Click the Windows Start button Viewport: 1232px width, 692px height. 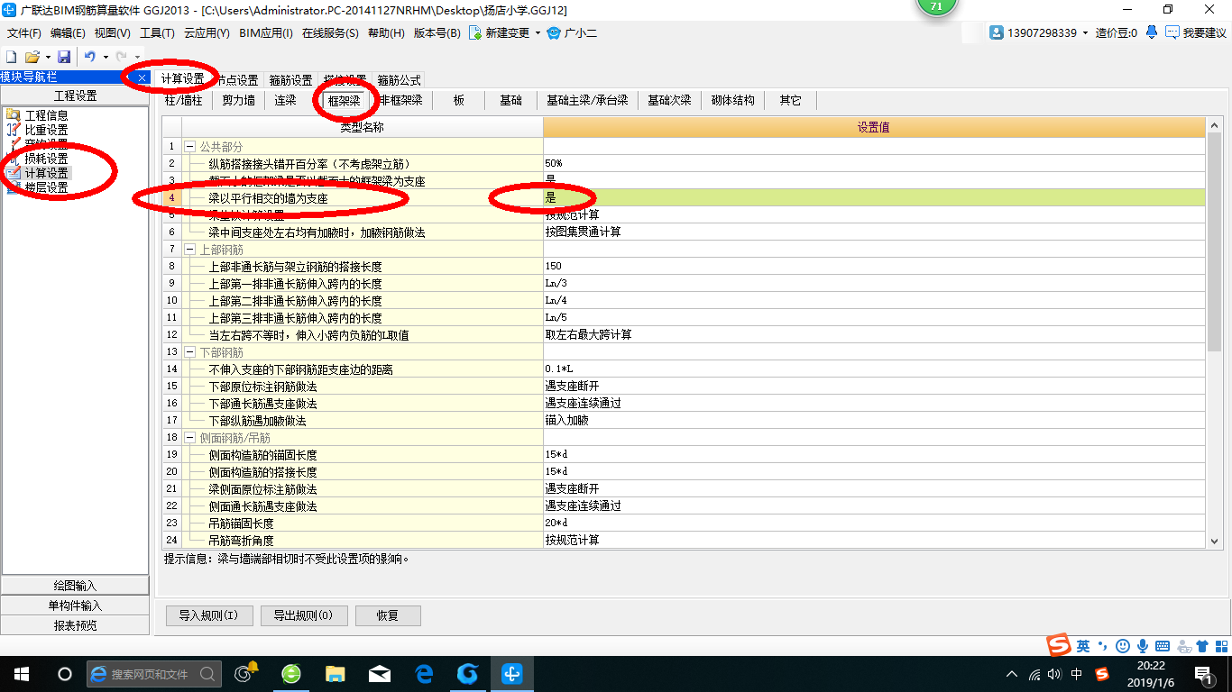21,673
